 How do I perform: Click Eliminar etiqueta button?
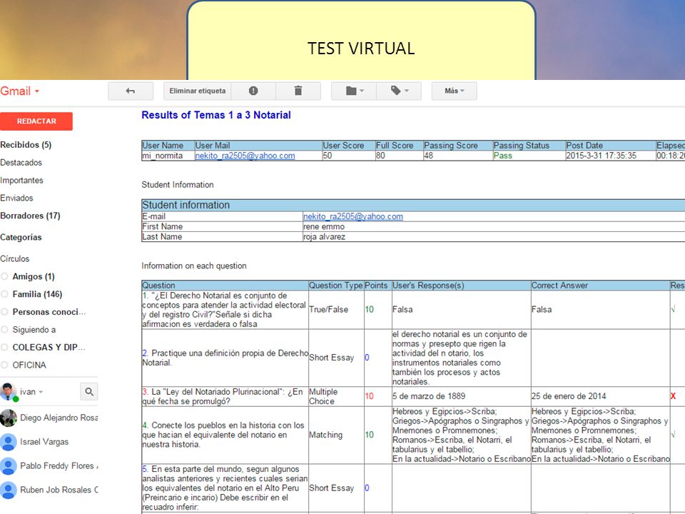[198, 91]
